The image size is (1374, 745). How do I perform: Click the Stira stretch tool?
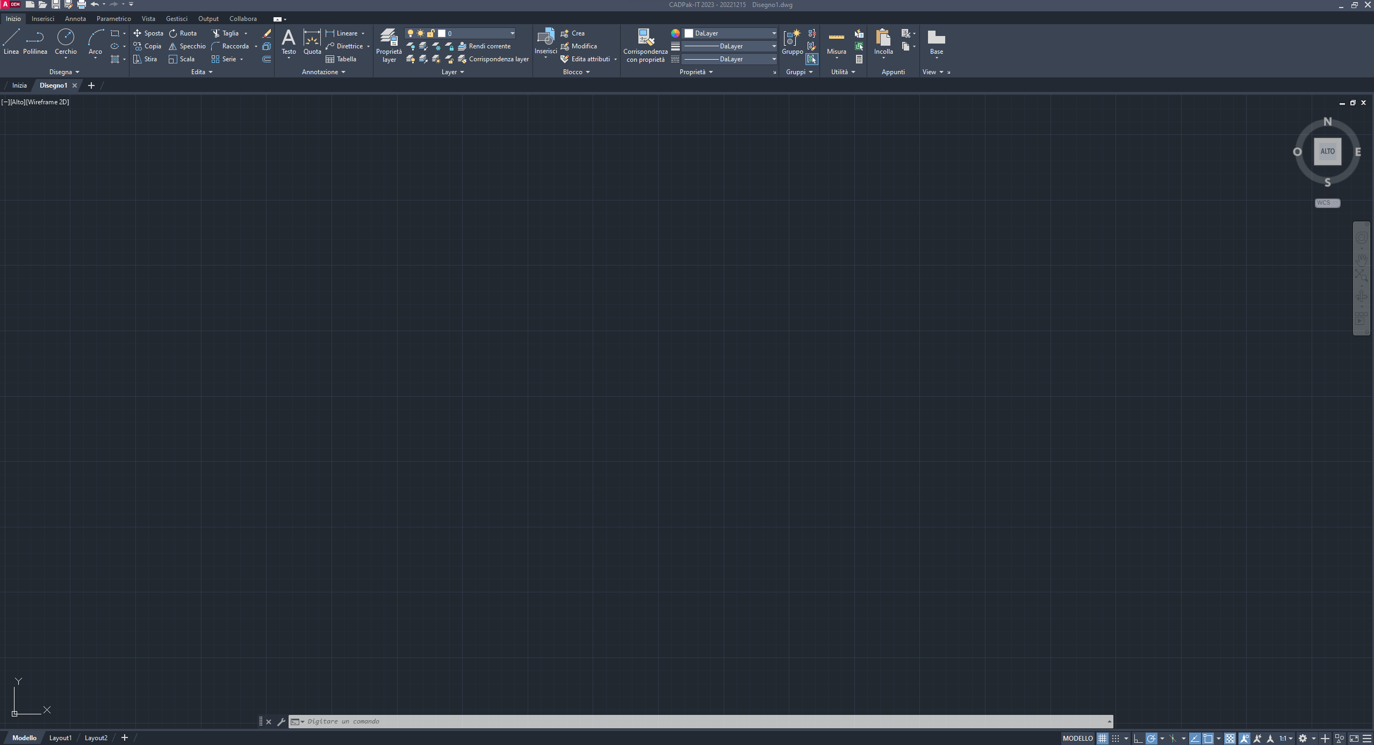(145, 59)
